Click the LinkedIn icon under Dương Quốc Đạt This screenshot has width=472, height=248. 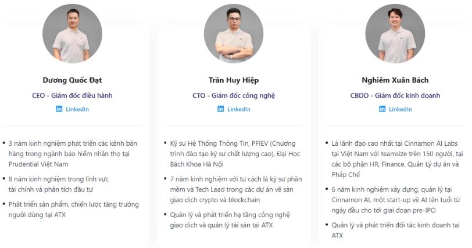pyautogui.click(x=59, y=109)
